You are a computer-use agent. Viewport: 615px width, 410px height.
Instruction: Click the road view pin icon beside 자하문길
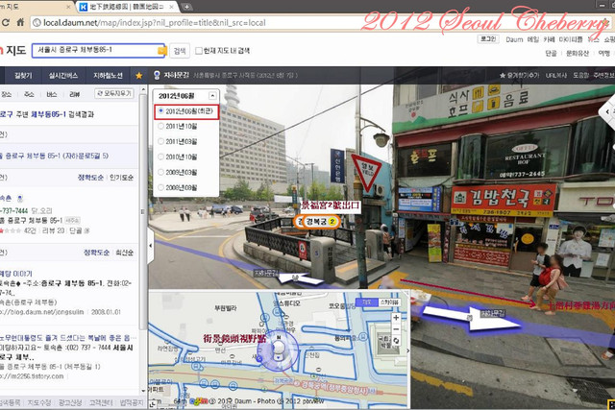(x=157, y=75)
